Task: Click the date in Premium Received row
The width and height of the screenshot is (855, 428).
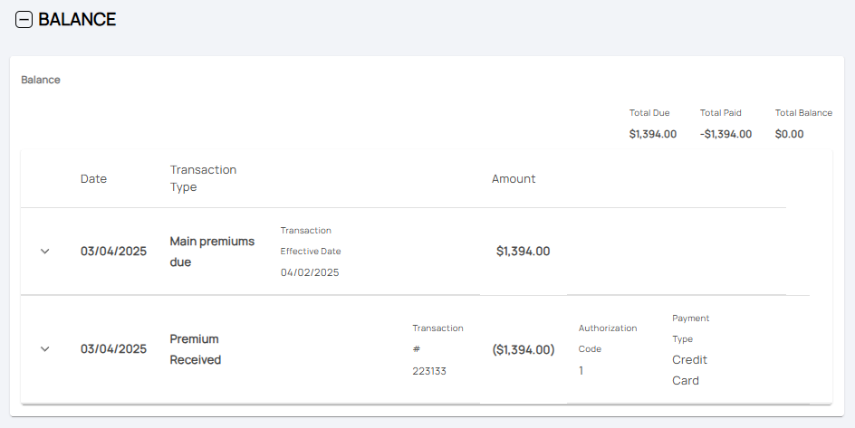Action: pyautogui.click(x=113, y=349)
